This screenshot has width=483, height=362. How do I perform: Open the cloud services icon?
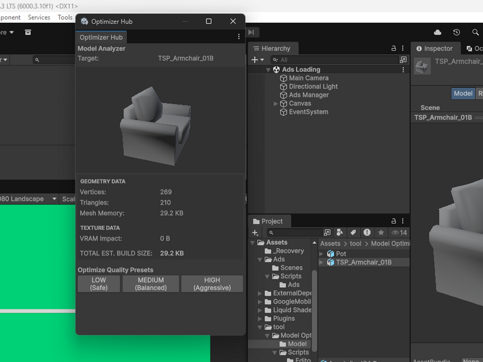pos(437,32)
